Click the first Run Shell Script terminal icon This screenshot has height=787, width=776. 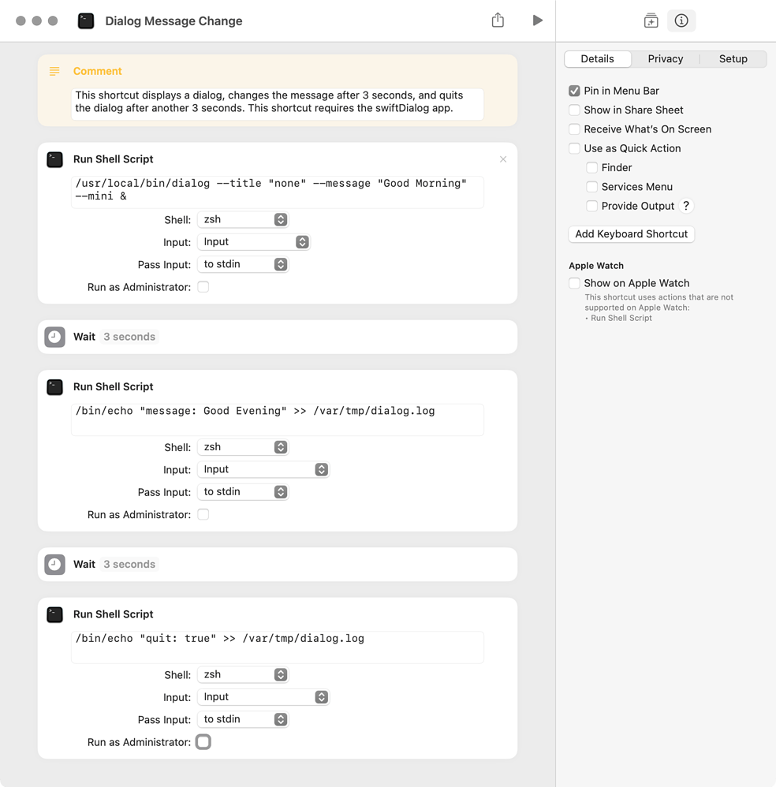[54, 159]
